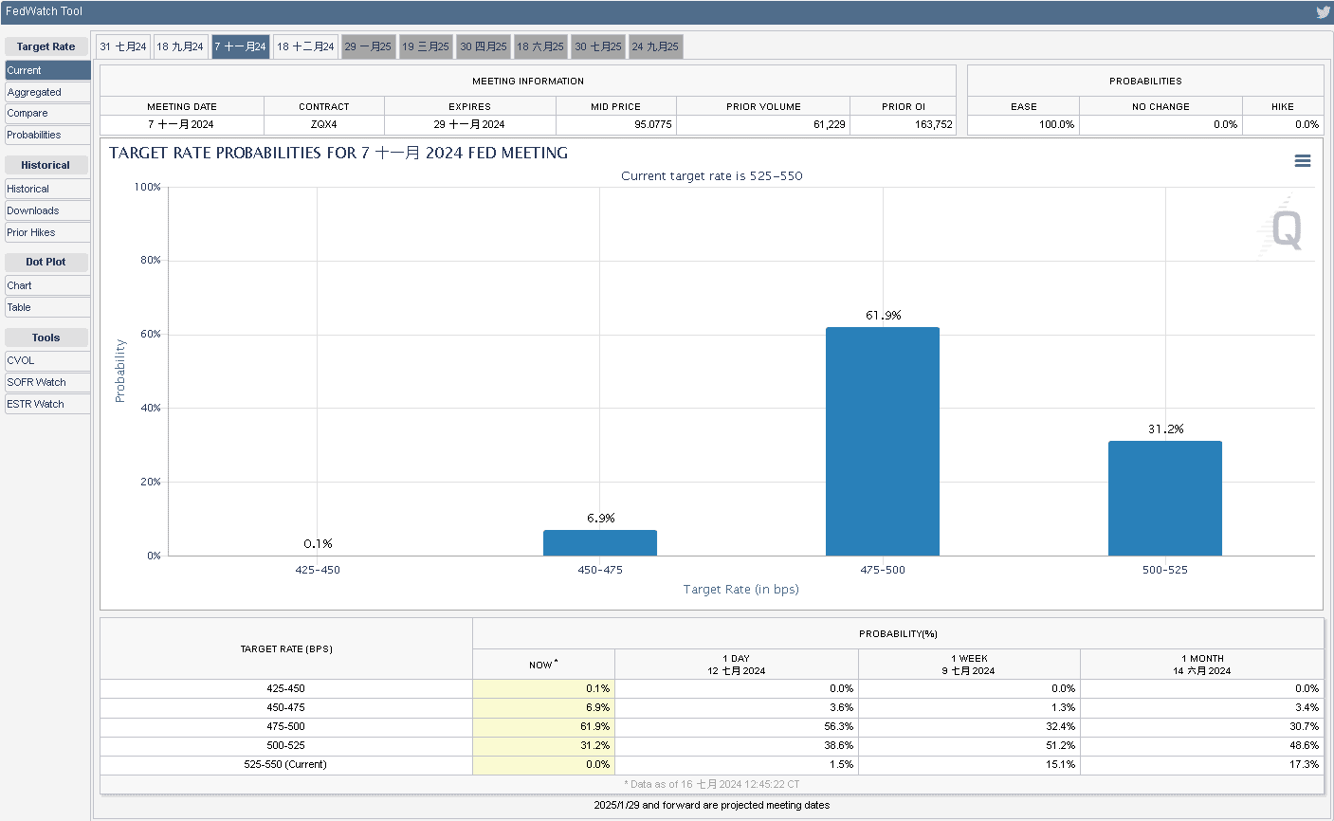Screen dimensions: 1334x821
Task: Click the 475-500 axis label
Action: coord(883,570)
